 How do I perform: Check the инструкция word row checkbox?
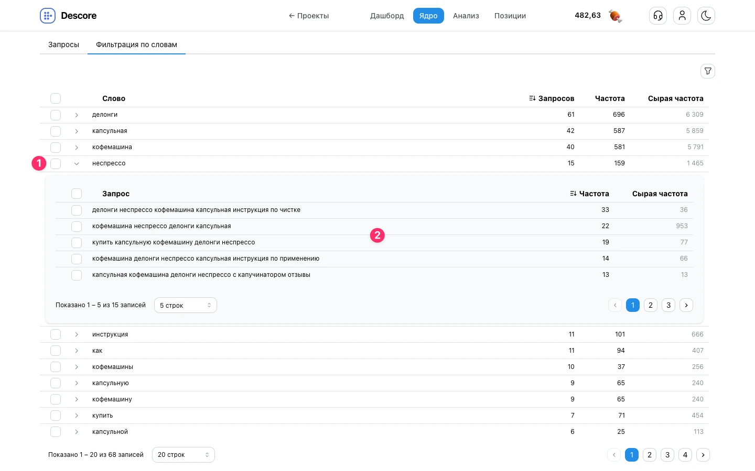56,334
